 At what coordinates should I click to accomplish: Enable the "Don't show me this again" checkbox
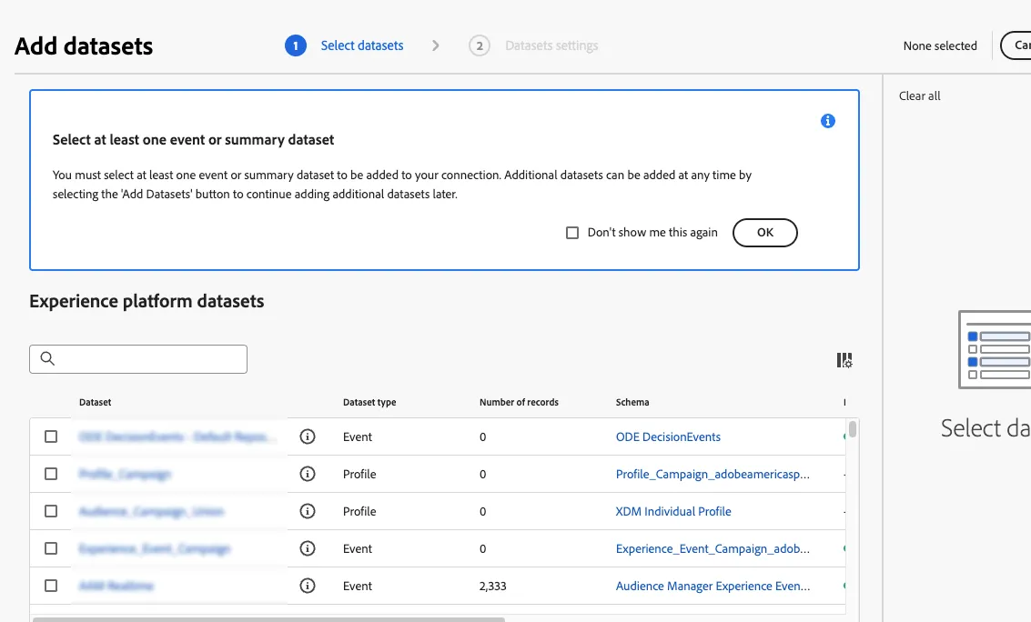click(572, 233)
